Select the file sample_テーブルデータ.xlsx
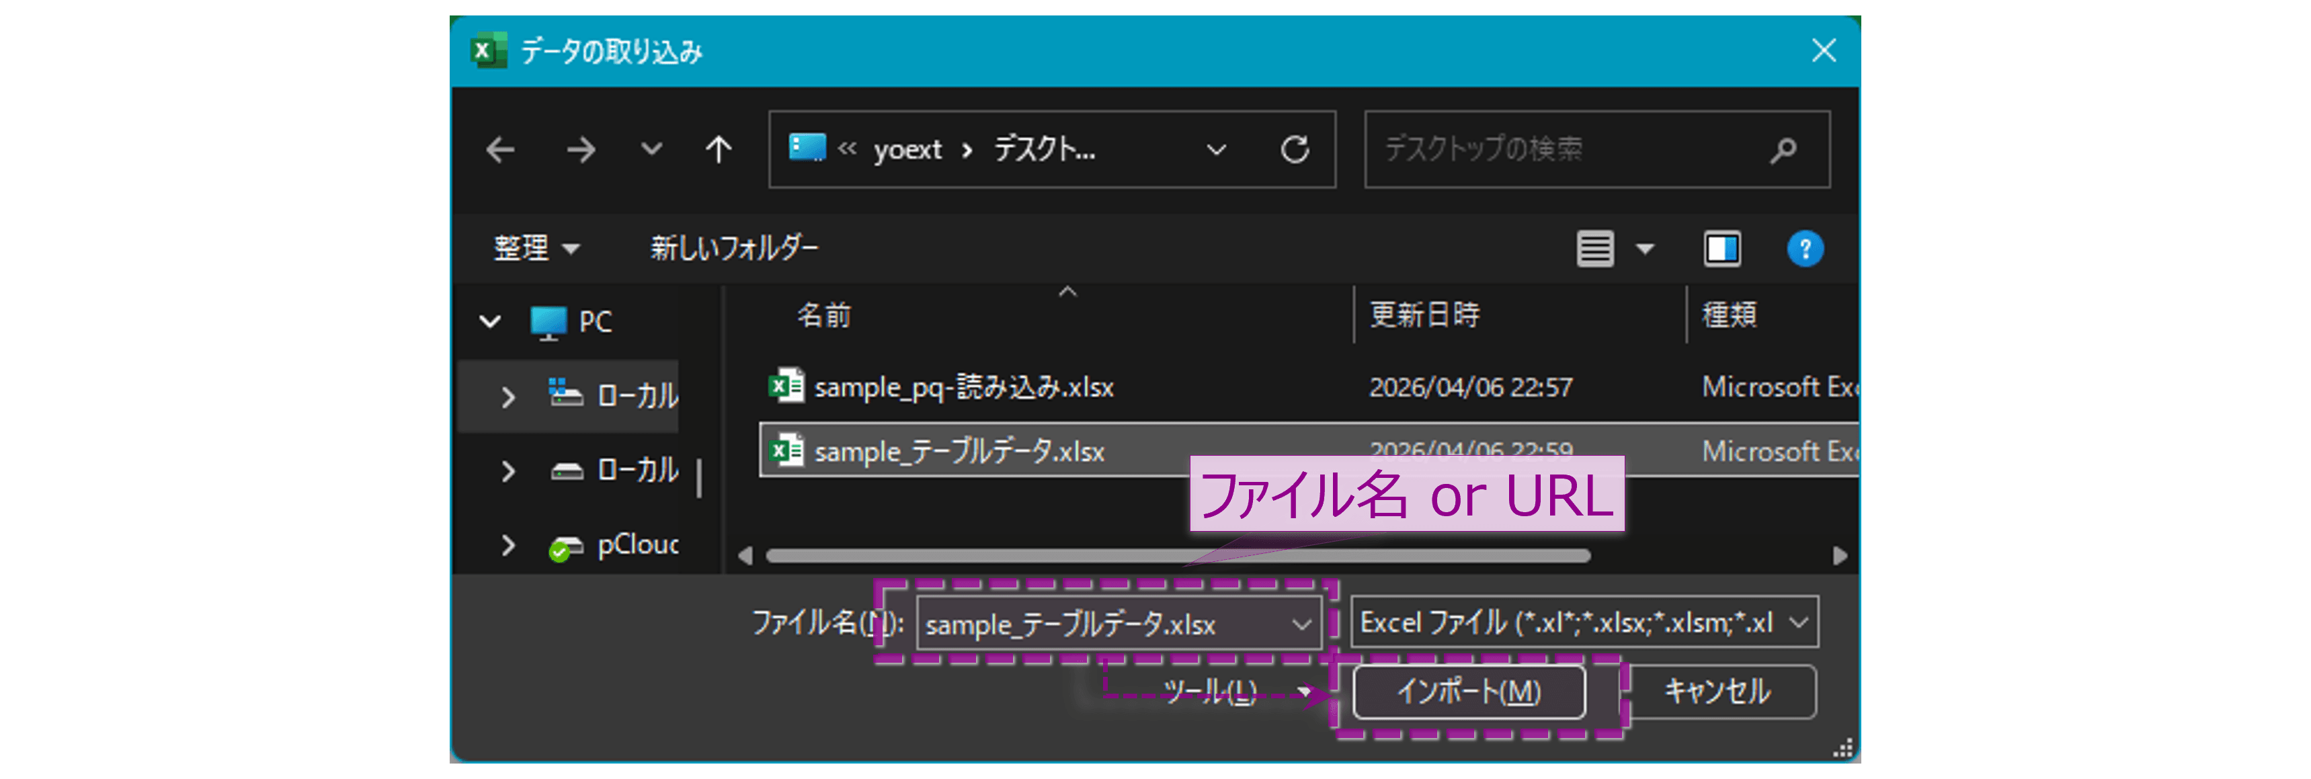The height and width of the screenshot is (779, 2311). [958, 452]
